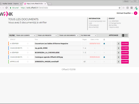The width and height of the screenshot is (139, 104).
Task: Show info for BC09192394_LA_CHEVROLIERE
Action: (119, 53)
